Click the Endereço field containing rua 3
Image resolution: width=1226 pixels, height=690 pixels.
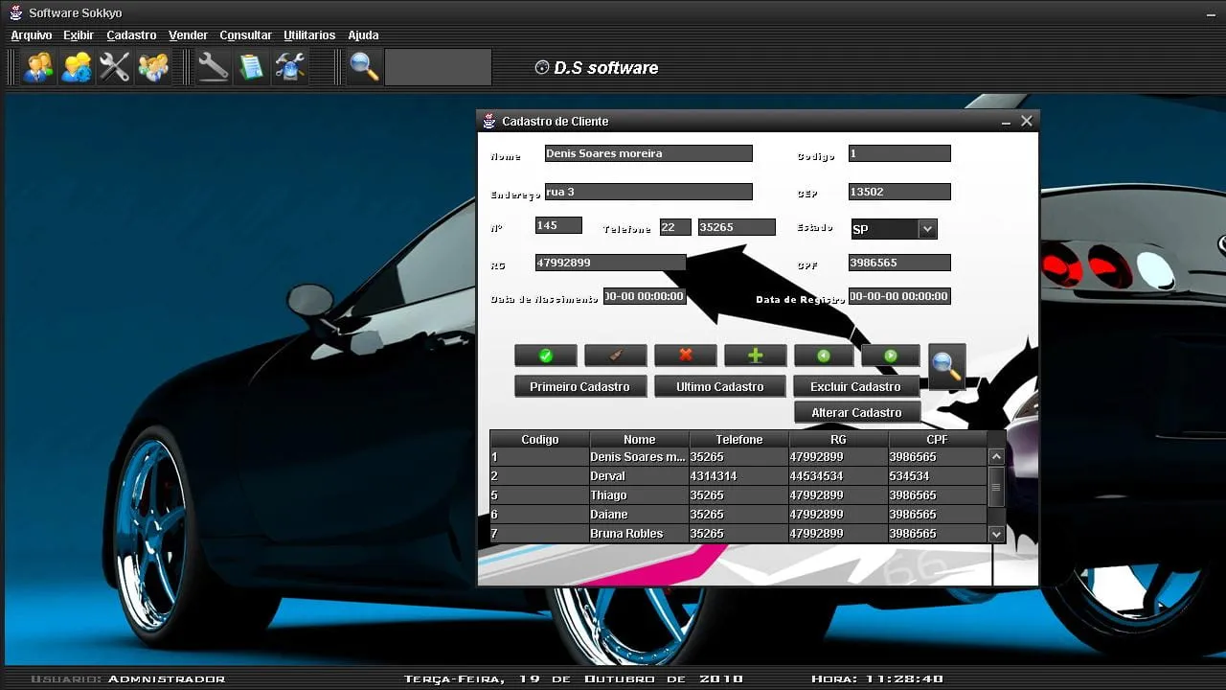pos(648,192)
